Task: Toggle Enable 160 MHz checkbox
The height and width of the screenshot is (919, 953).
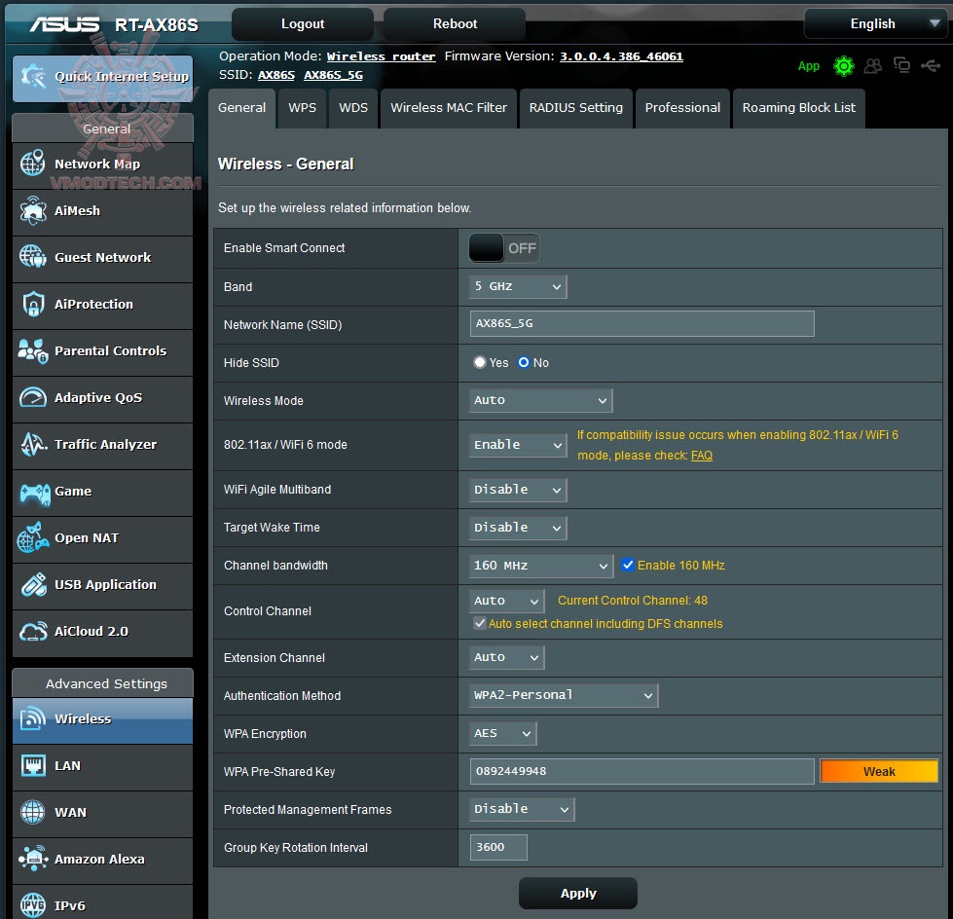Action: pos(628,565)
